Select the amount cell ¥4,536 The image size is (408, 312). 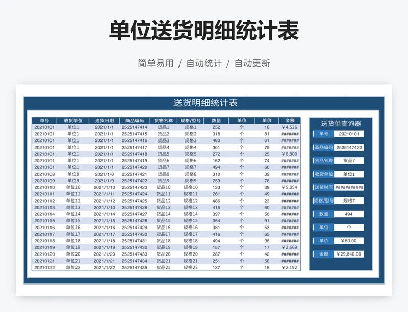pos(290,127)
